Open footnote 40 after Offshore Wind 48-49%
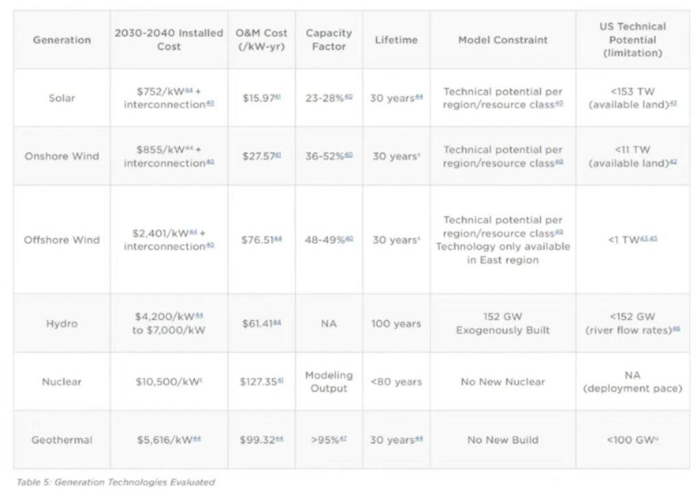Screen dimensions: 700x495 349,239
